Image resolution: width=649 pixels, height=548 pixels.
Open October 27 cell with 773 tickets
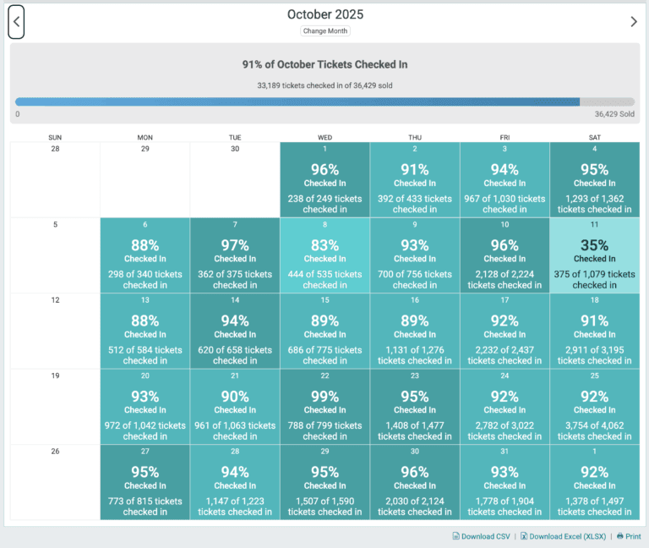145,483
